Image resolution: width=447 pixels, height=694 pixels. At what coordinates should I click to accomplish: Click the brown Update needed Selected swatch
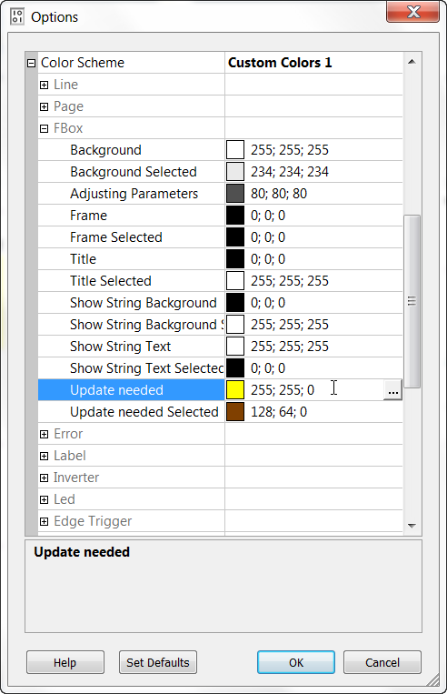(x=235, y=412)
